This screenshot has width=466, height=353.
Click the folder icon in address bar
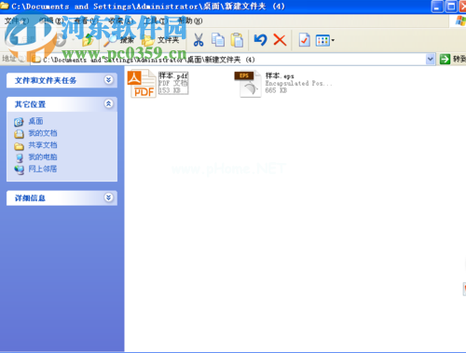coord(36,60)
